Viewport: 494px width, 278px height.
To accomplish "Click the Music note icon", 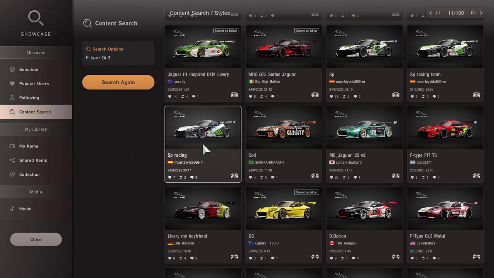I will [x=12, y=209].
